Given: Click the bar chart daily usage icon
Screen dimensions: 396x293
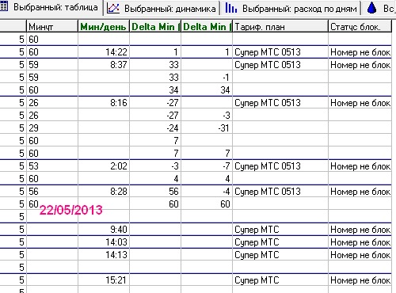Looking at the screenshot, I should pos(230,8).
